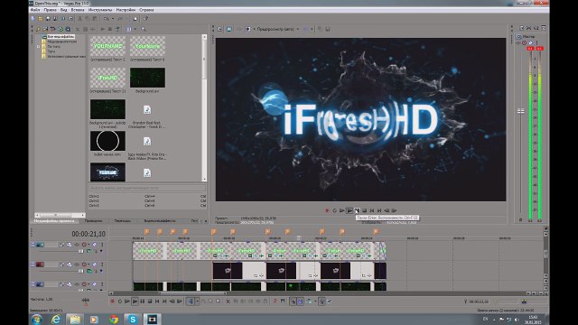Solo the second video track
The width and height of the screenshot is (578, 325).
(102, 265)
